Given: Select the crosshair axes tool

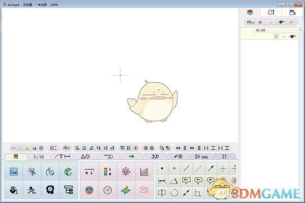Looking at the screenshot, I should (x=223, y=168).
